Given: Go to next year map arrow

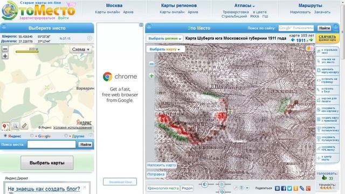Looking at the screenshot, I should point(311,40).
